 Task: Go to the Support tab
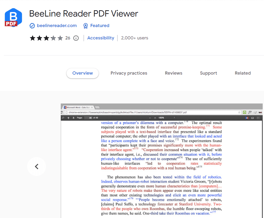pos(209,73)
